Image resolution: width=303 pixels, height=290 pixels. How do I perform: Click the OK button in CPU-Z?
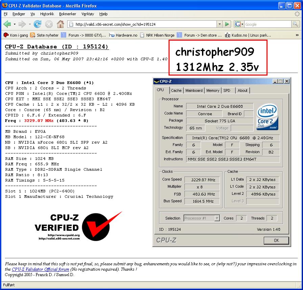tap(276, 241)
